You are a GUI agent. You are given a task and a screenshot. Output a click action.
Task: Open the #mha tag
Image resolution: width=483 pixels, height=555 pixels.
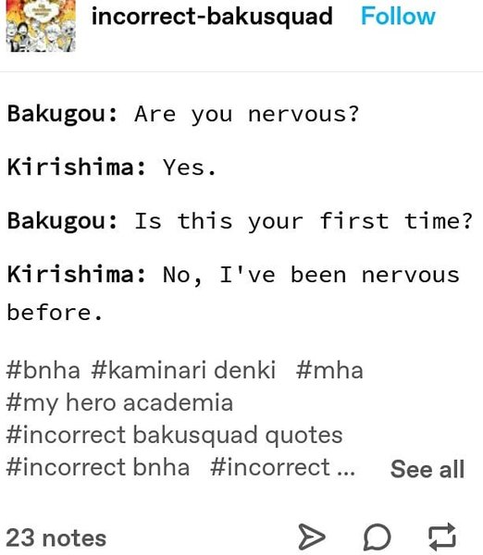tap(329, 371)
